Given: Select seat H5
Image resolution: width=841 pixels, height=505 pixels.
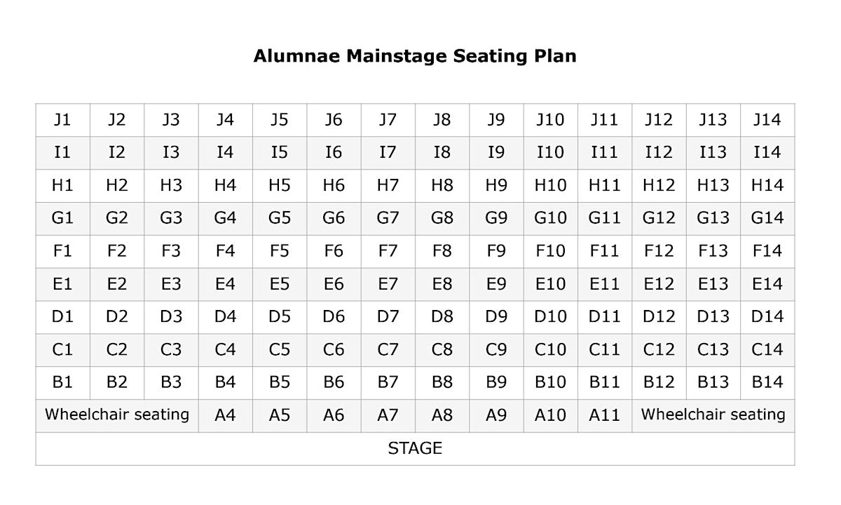Looking at the screenshot, I should [279, 185].
